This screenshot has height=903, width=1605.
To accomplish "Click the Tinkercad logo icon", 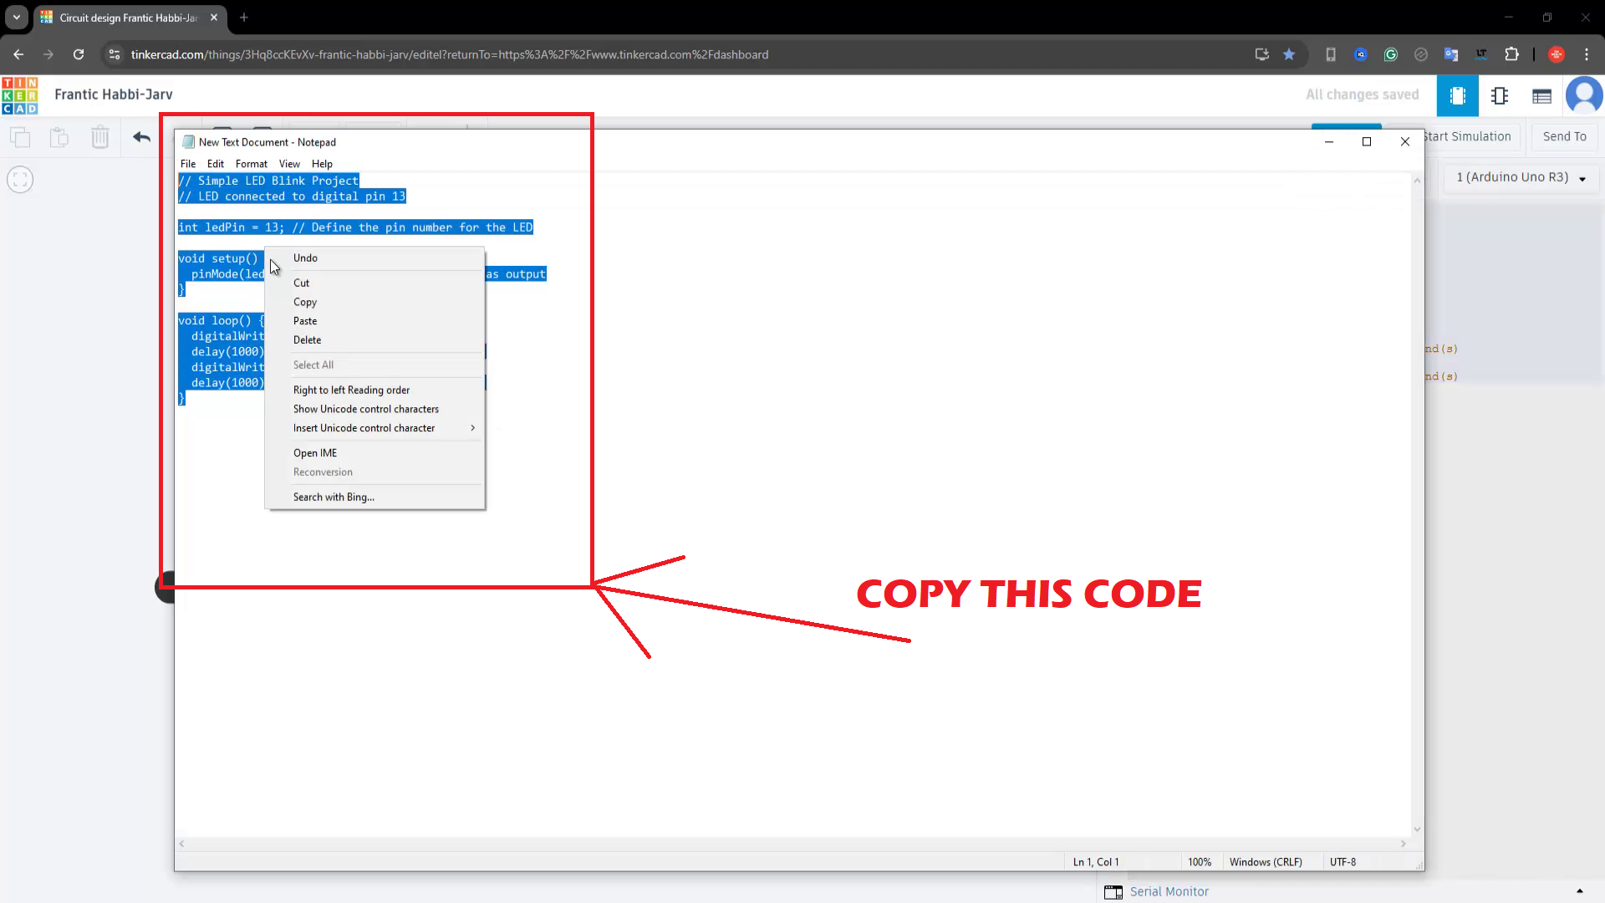I will pos(19,95).
